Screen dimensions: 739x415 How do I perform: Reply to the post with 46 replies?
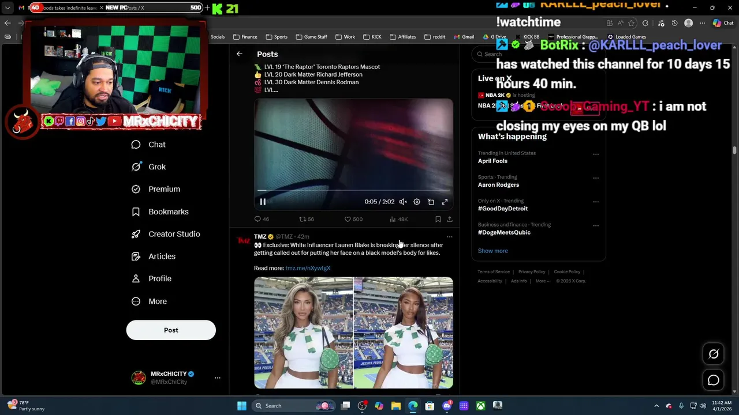tap(262, 219)
